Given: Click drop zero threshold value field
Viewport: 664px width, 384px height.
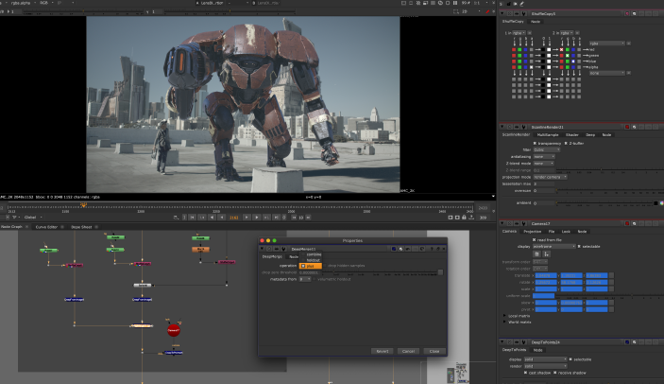Looking at the screenshot, I should tap(310, 272).
